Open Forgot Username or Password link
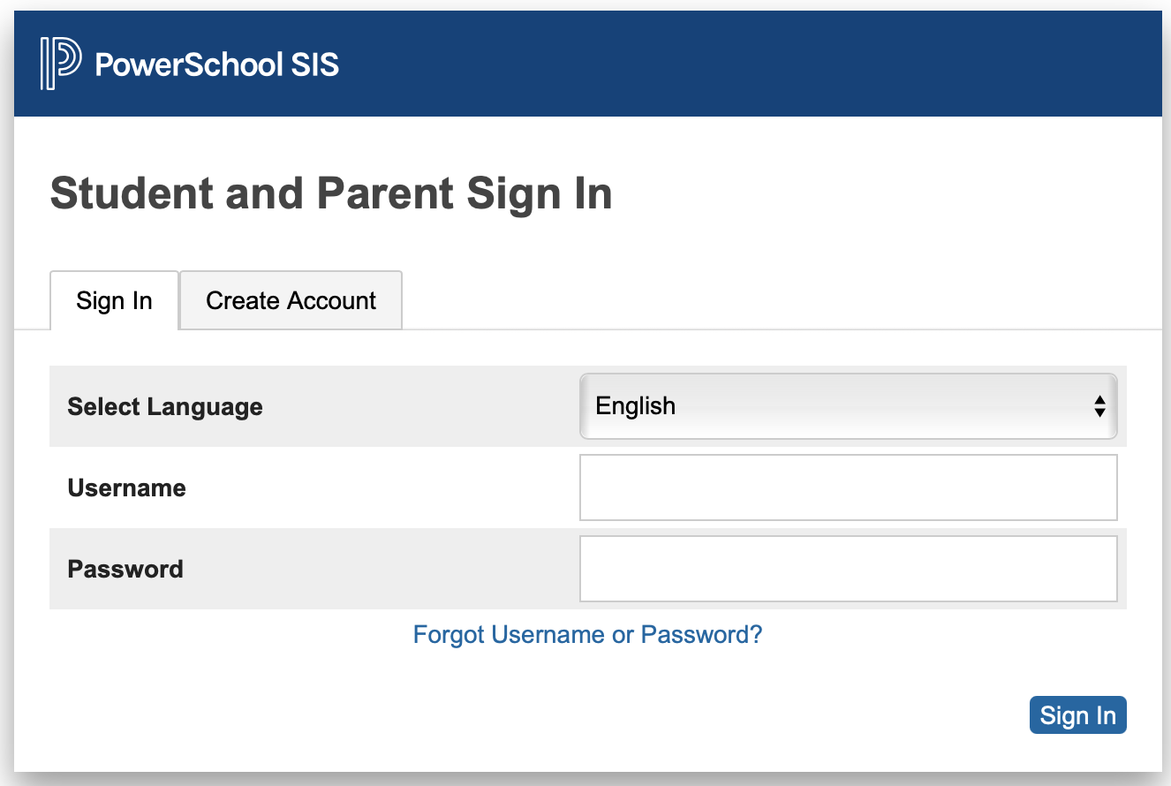Viewport: 1171px width, 786px height. tap(587, 634)
